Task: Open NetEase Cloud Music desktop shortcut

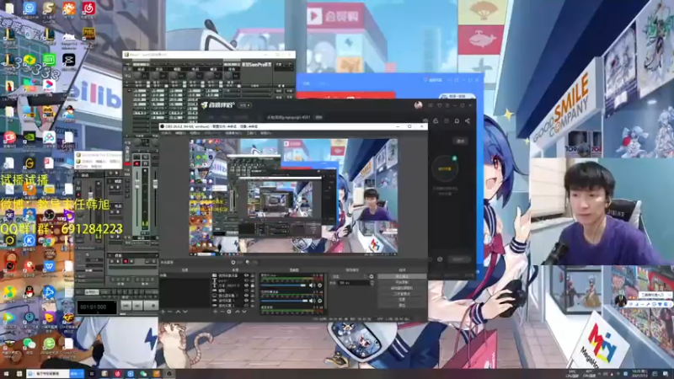Action: click(x=88, y=8)
